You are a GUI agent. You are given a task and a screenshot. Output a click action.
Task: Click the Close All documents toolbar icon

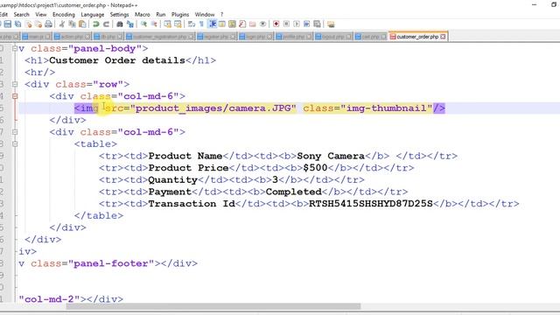[x=38, y=24]
